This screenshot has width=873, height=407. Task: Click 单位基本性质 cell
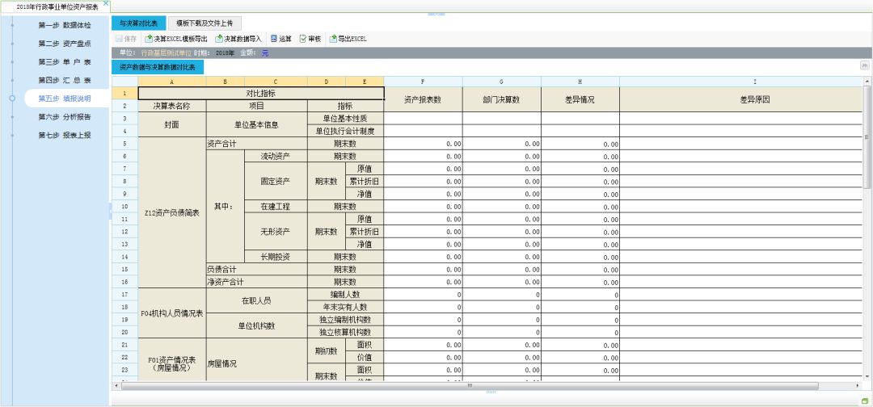pyautogui.click(x=345, y=119)
